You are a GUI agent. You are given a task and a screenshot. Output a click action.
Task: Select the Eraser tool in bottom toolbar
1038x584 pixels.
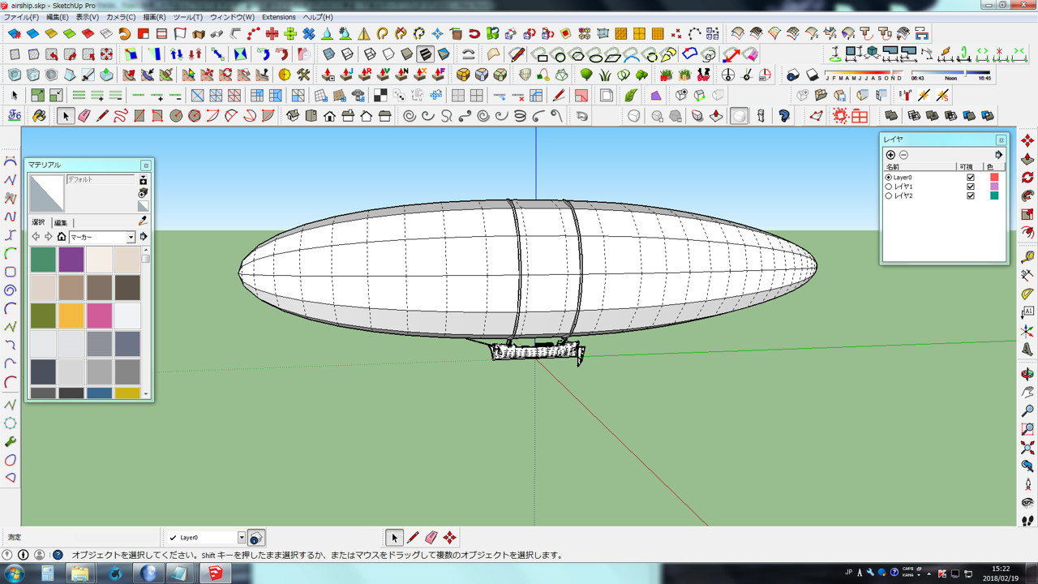431,537
